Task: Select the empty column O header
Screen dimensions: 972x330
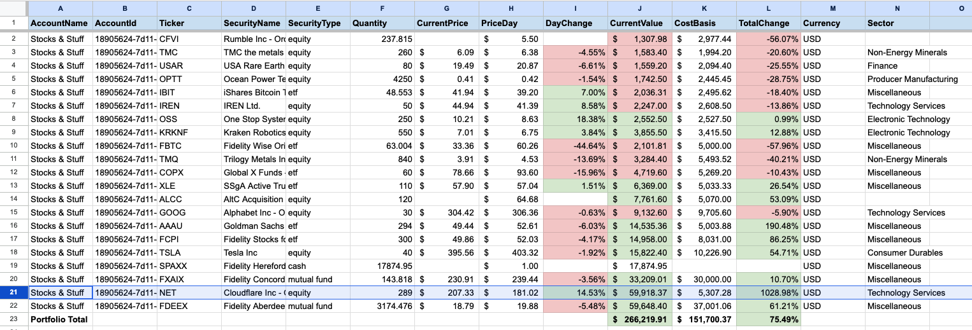Action: tap(950, 8)
